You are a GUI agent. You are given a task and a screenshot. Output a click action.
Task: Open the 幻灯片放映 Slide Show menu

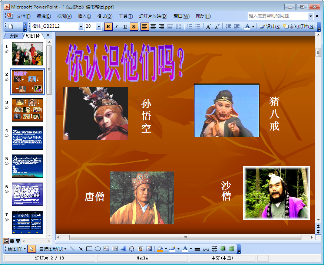[x=153, y=16]
